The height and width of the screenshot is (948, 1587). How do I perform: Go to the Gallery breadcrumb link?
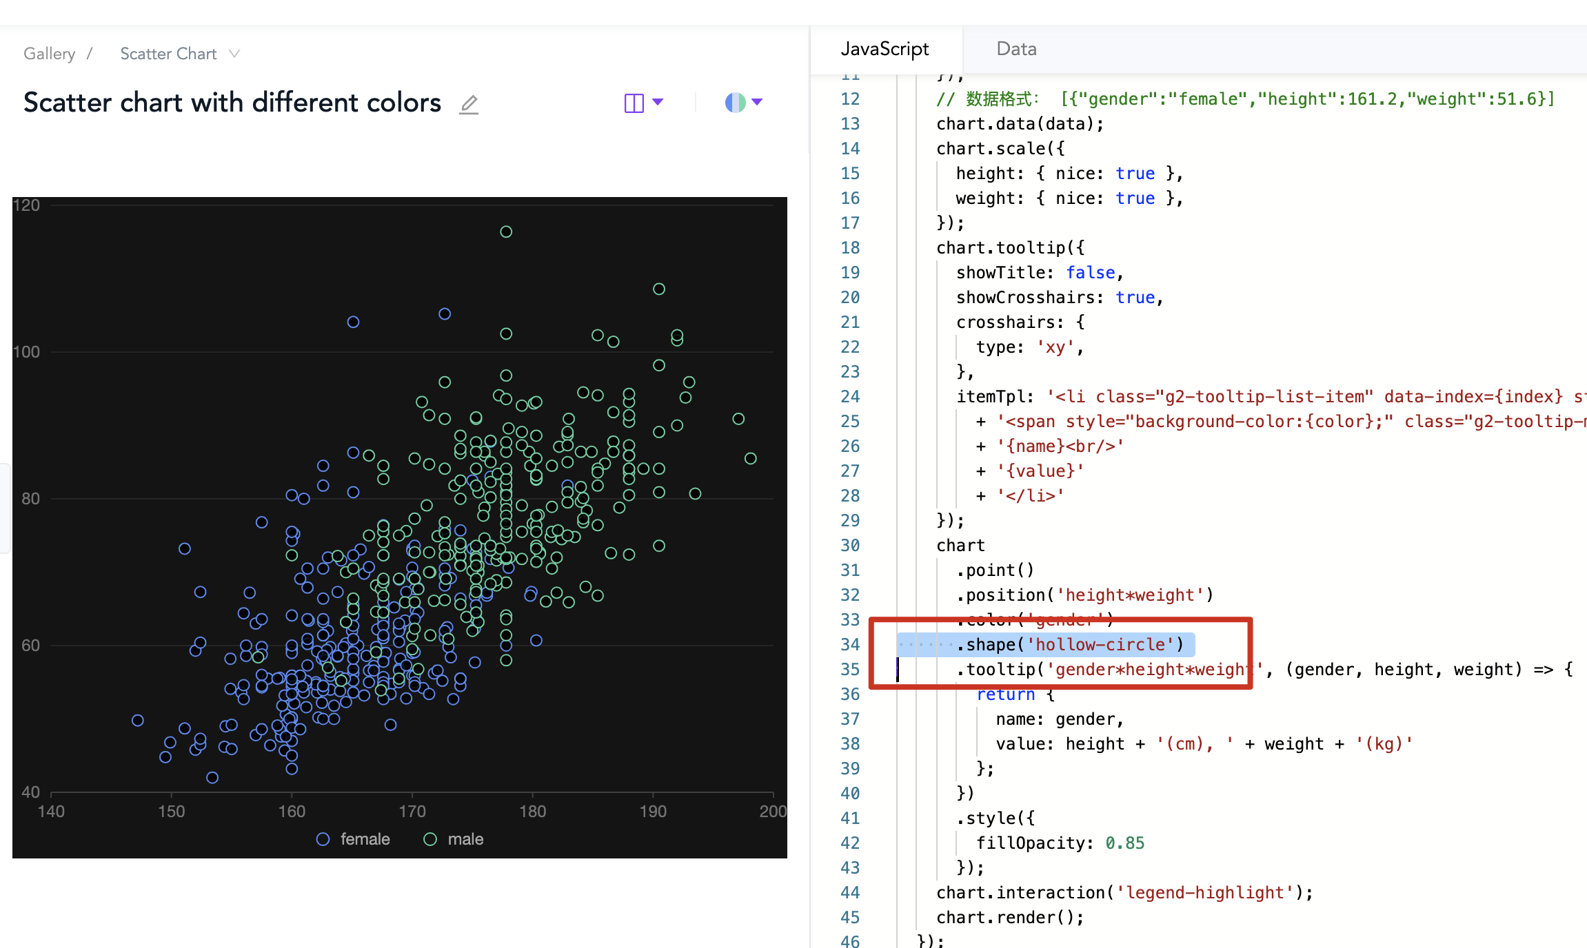click(49, 54)
